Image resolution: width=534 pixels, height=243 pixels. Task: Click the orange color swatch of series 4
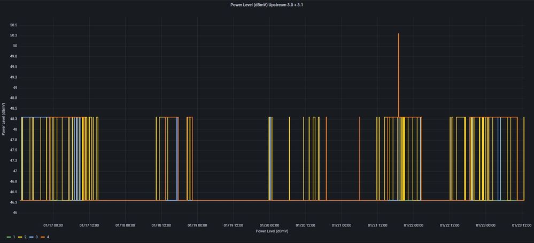(43, 237)
